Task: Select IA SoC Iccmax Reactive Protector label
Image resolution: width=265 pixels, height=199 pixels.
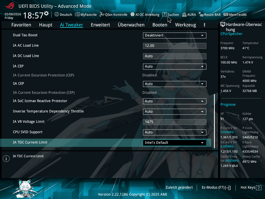Action: tap(40, 101)
